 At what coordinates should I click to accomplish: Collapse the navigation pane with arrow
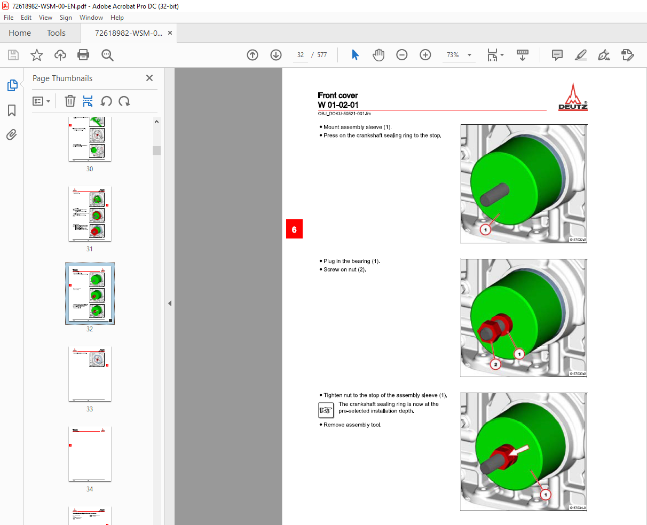coord(170,303)
